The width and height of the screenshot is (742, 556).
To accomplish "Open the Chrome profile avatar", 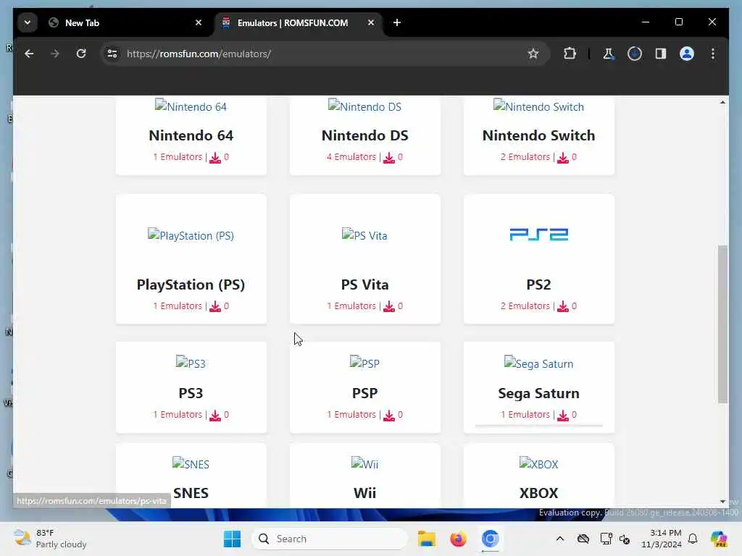I will (x=687, y=54).
